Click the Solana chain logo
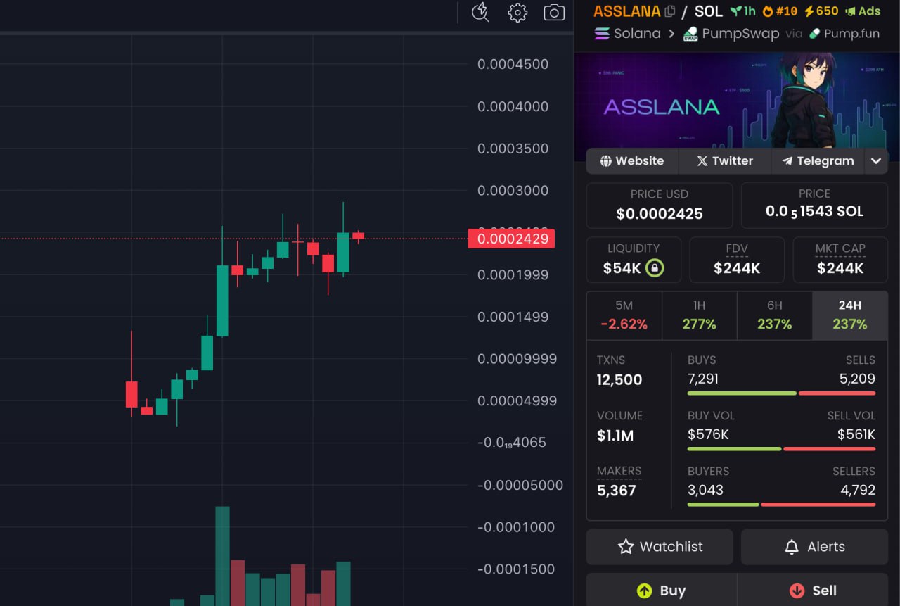Screen dimensions: 900x606 pyautogui.click(x=602, y=33)
